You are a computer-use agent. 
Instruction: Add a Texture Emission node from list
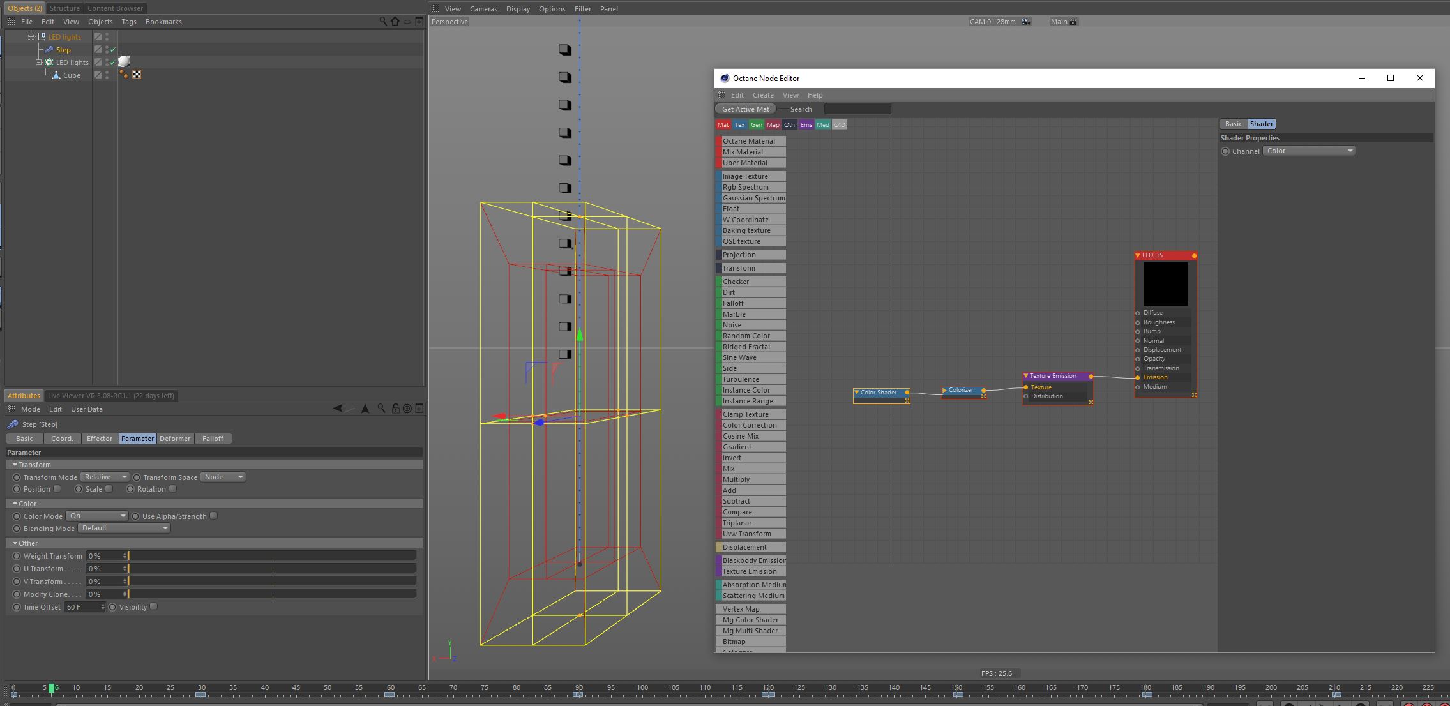pyautogui.click(x=750, y=571)
